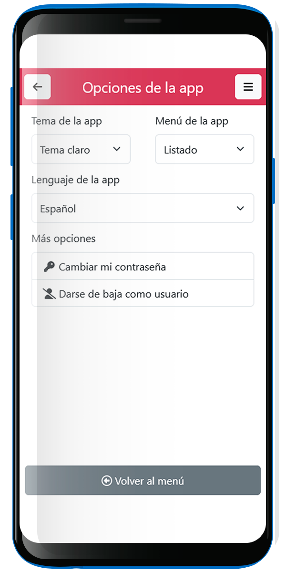Click the Lenguaje de la app label
This screenshot has height=573, width=286.
pos(75,180)
